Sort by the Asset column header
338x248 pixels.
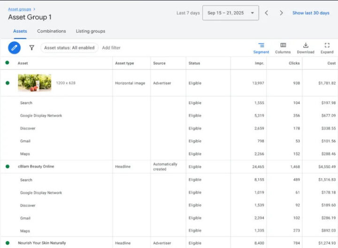pos(23,63)
